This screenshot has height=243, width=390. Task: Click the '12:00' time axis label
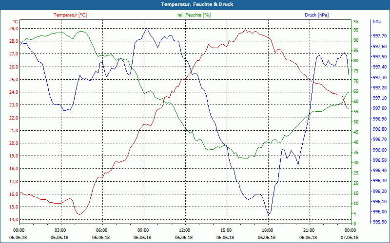185,230
